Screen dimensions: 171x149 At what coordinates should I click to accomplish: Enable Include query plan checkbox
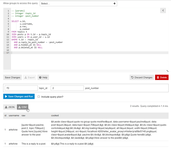point(38,97)
